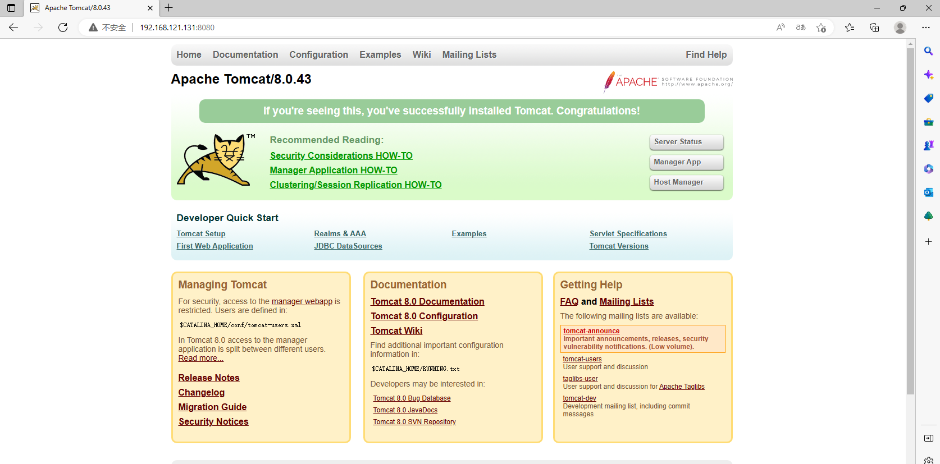The height and width of the screenshot is (464, 940).
Task: Open the tomcat-announce mailing list link
Action: pos(591,331)
